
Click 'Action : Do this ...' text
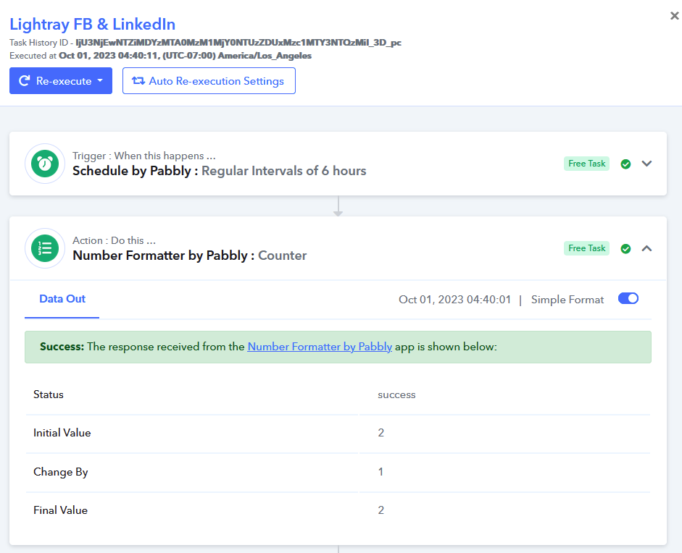[114, 240]
